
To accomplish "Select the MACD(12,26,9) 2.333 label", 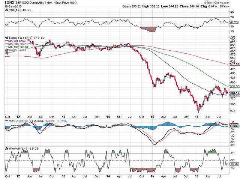I will point(24,121).
